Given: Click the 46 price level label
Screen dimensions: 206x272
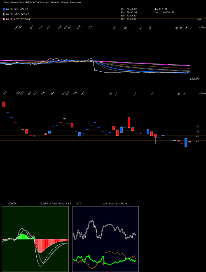Looking at the screenshot, I should pyautogui.click(x=197, y=141).
